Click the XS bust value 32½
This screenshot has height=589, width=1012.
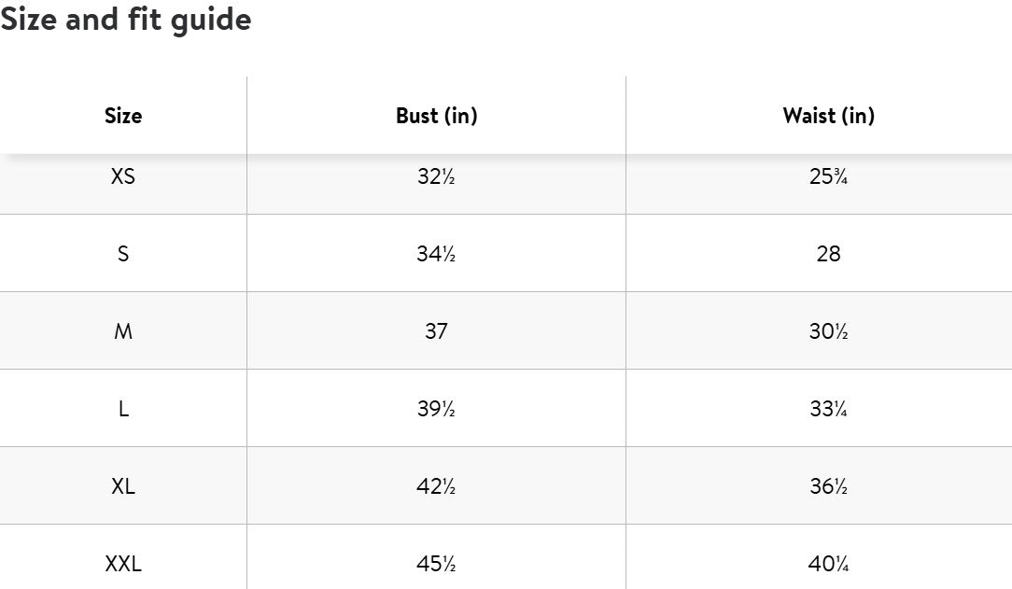click(436, 176)
